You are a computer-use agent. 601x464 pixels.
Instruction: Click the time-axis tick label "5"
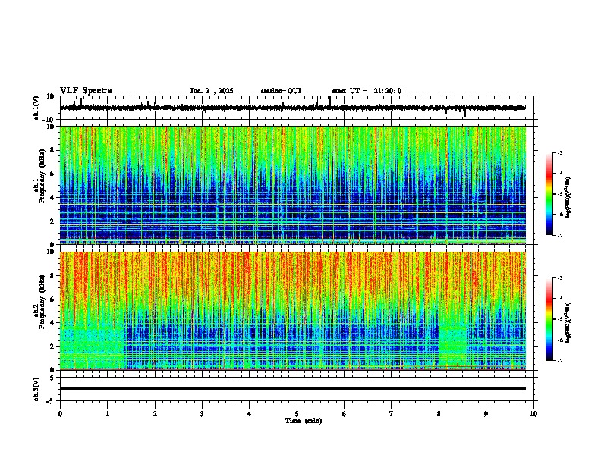click(x=297, y=414)
